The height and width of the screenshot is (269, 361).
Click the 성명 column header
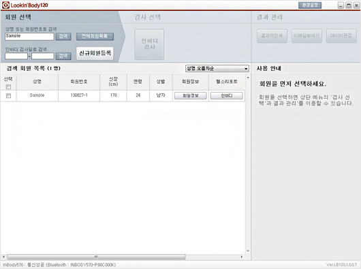(37, 82)
